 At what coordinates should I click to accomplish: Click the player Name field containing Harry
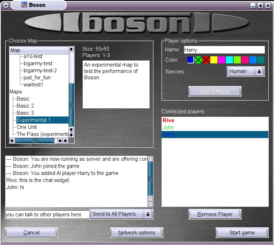225,50
